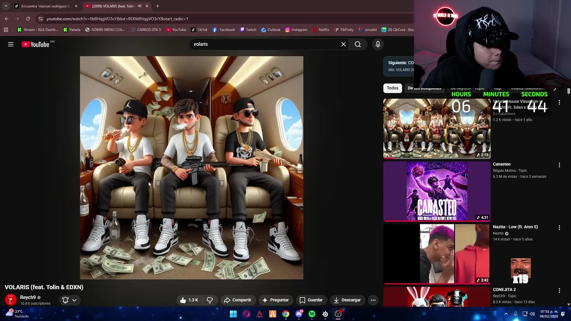Show hidden system tray icons chevron
Image resolution: width=571 pixels, height=321 pixels.
(506, 314)
